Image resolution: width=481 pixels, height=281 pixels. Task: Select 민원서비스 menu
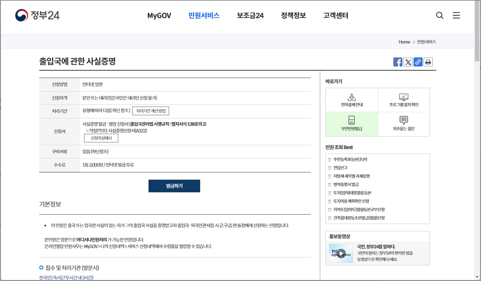click(x=204, y=16)
